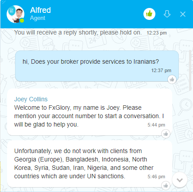Close the chat window with the X
193x192 pixels.
(183, 14)
